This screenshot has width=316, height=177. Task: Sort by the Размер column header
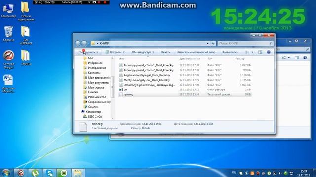[x=240, y=59]
